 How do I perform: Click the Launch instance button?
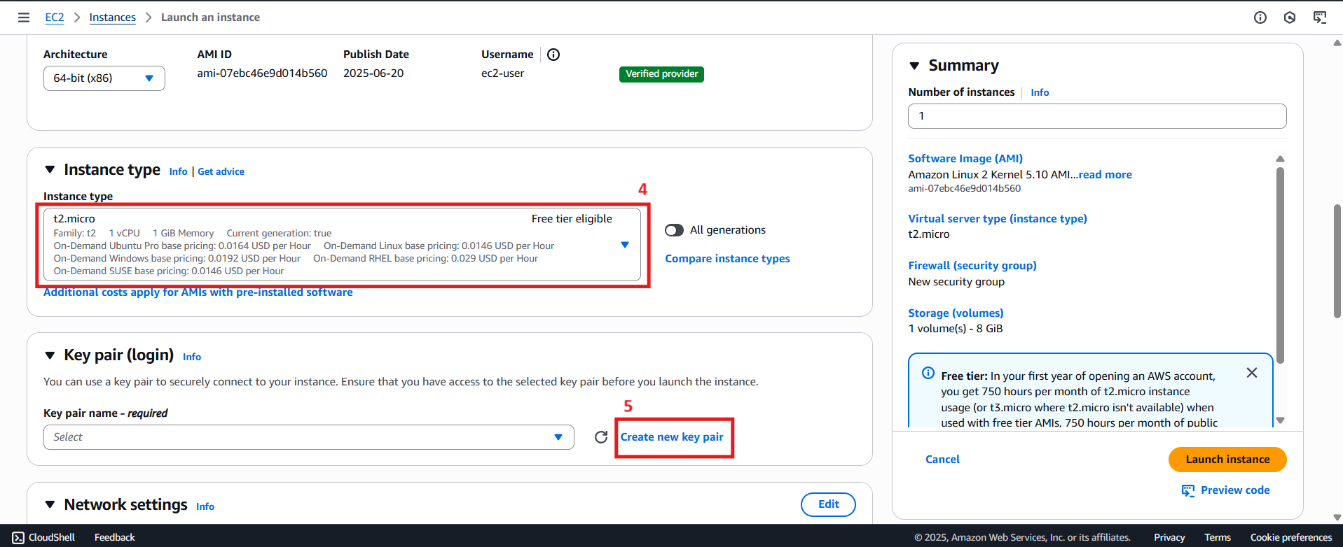[x=1227, y=460]
